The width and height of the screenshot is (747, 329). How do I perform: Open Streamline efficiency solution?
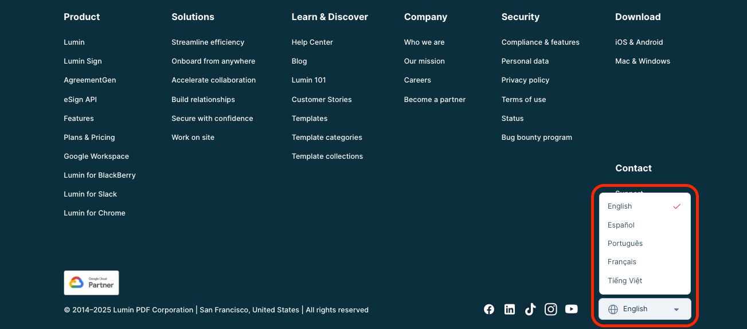click(x=208, y=42)
